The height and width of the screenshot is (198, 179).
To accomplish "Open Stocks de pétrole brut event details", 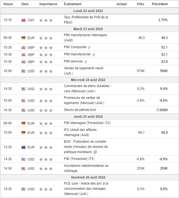I will click(79, 110).
